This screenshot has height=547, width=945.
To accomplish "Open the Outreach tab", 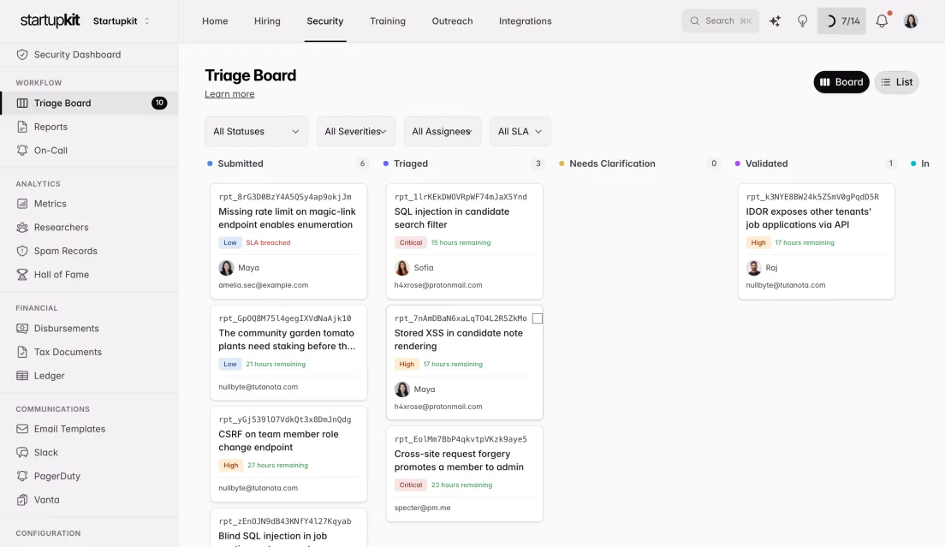I will pyautogui.click(x=452, y=21).
